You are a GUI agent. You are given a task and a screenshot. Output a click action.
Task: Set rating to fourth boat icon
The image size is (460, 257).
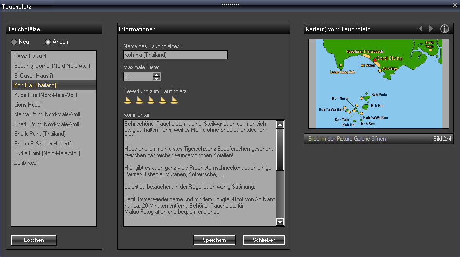point(163,100)
